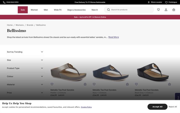Open the Men menu
Screen dimensions: 180x113
pyautogui.click(x=46, y=10)
